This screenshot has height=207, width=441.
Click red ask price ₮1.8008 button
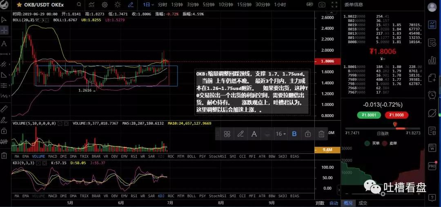point(396,115)
